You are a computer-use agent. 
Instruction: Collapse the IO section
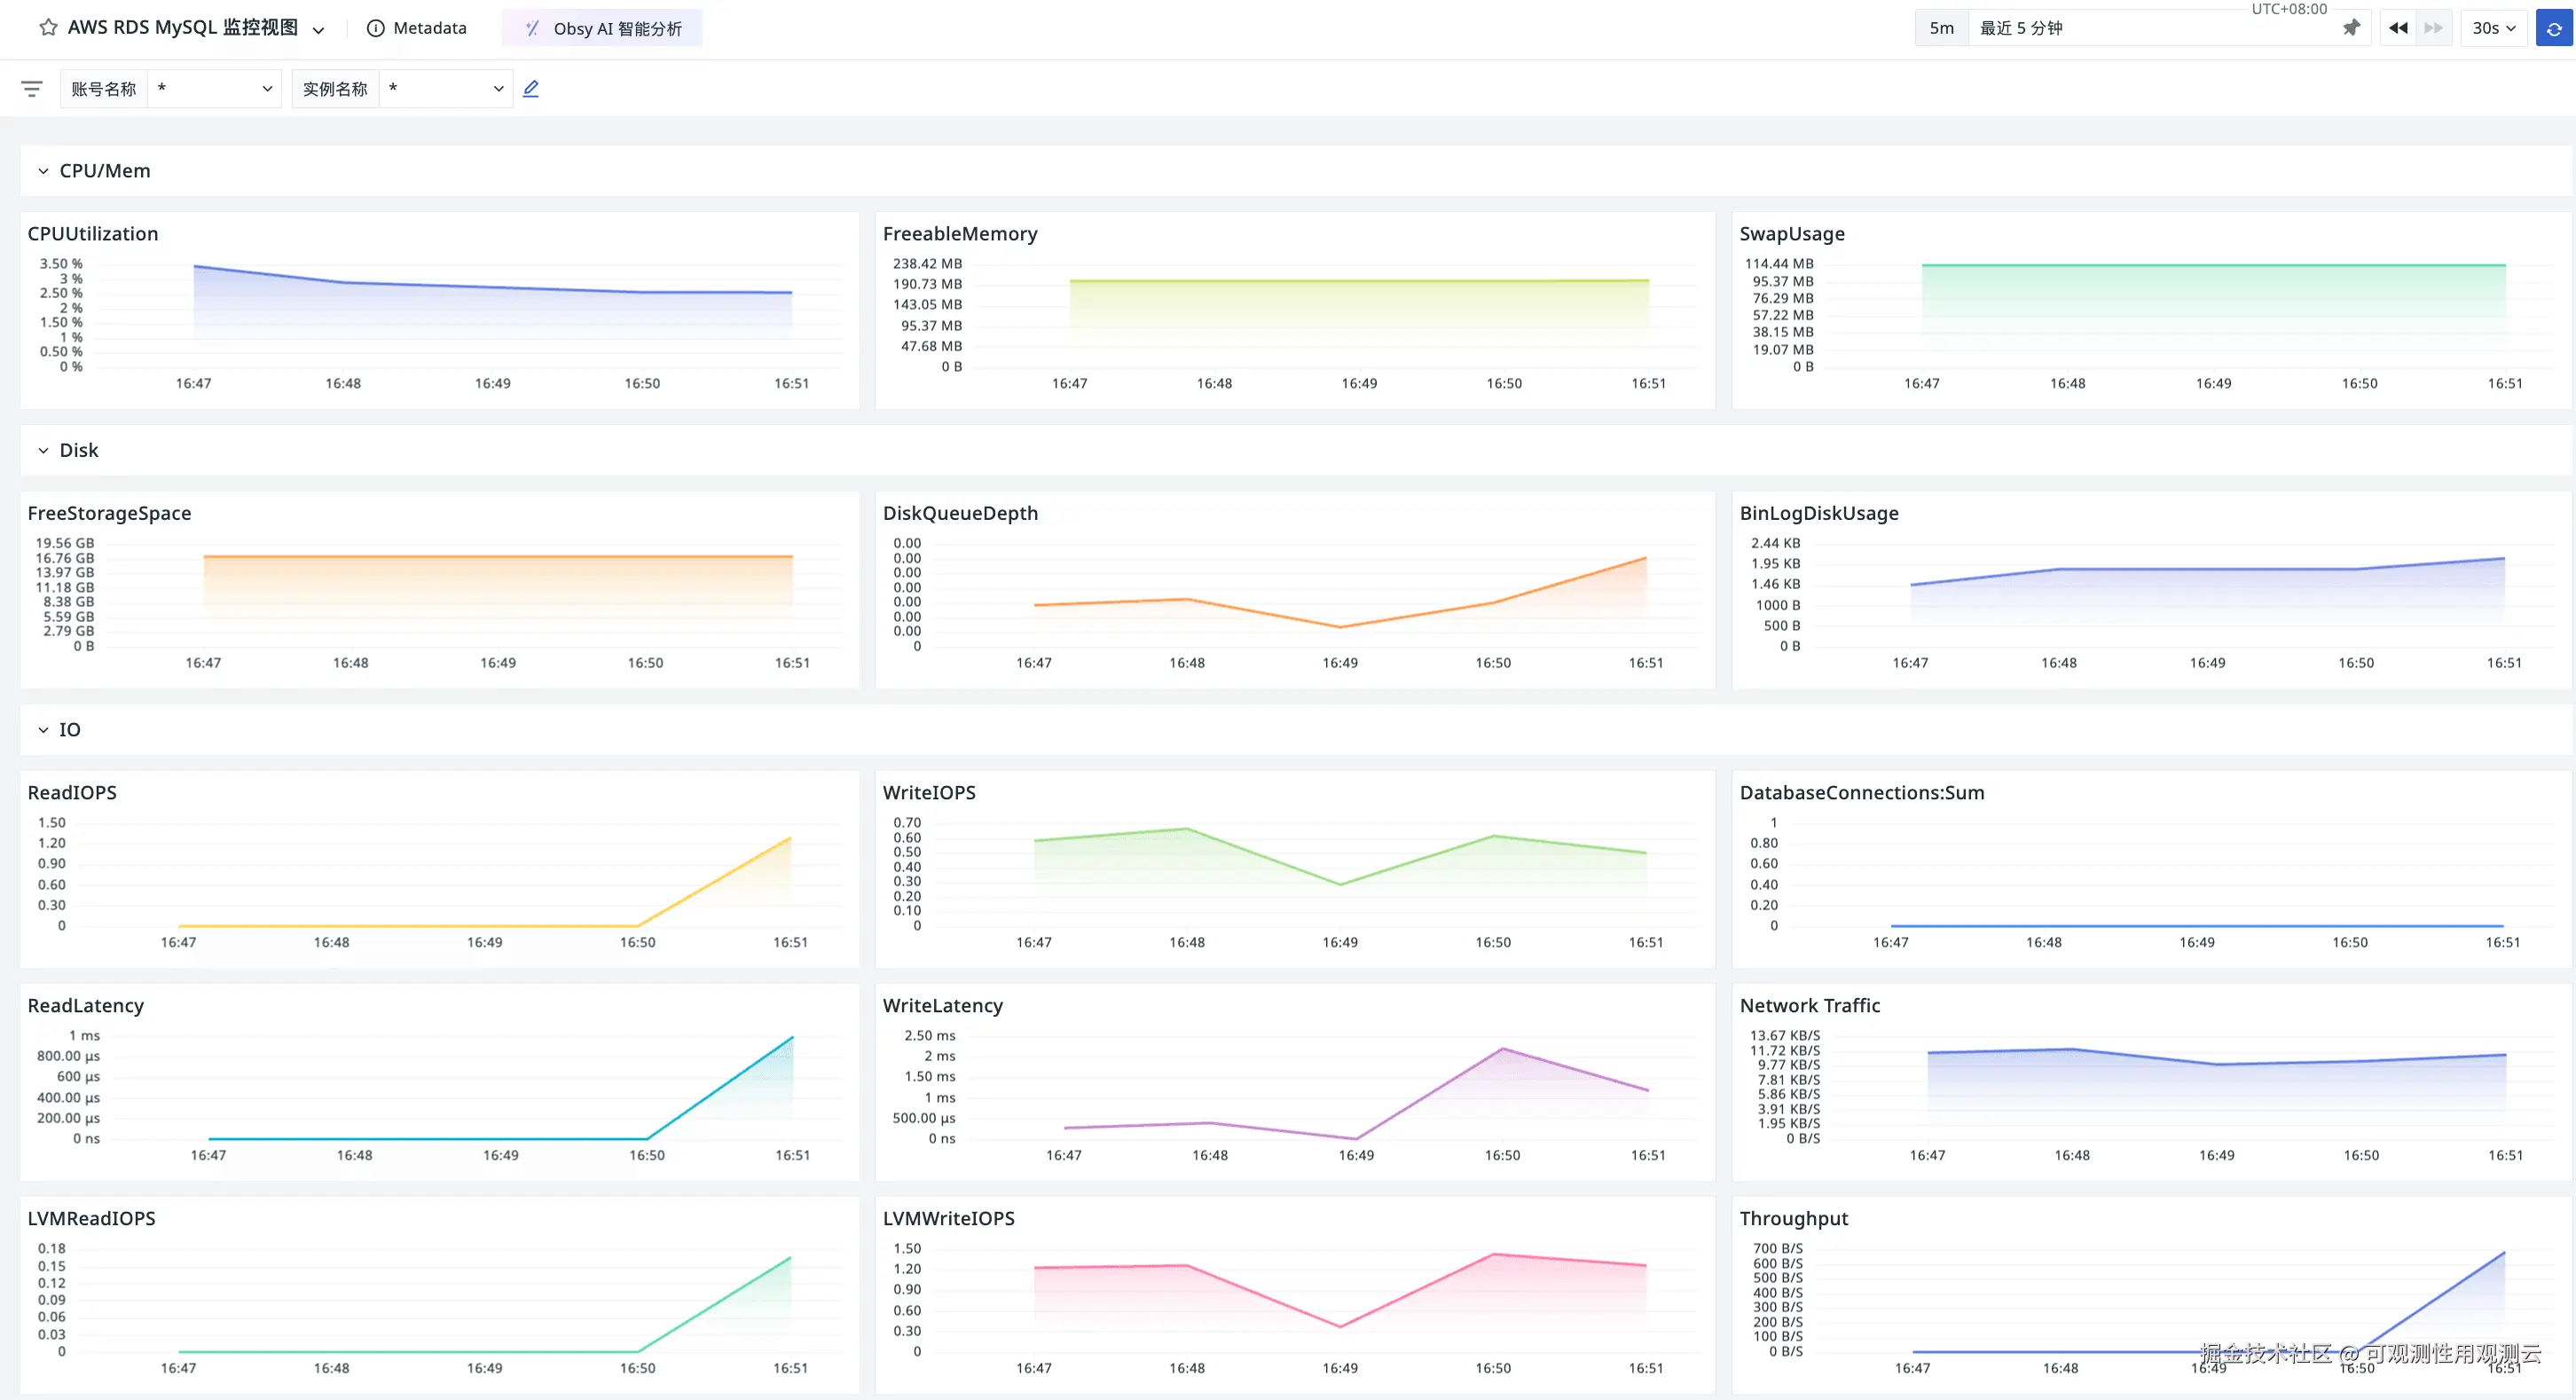(43, 730)
